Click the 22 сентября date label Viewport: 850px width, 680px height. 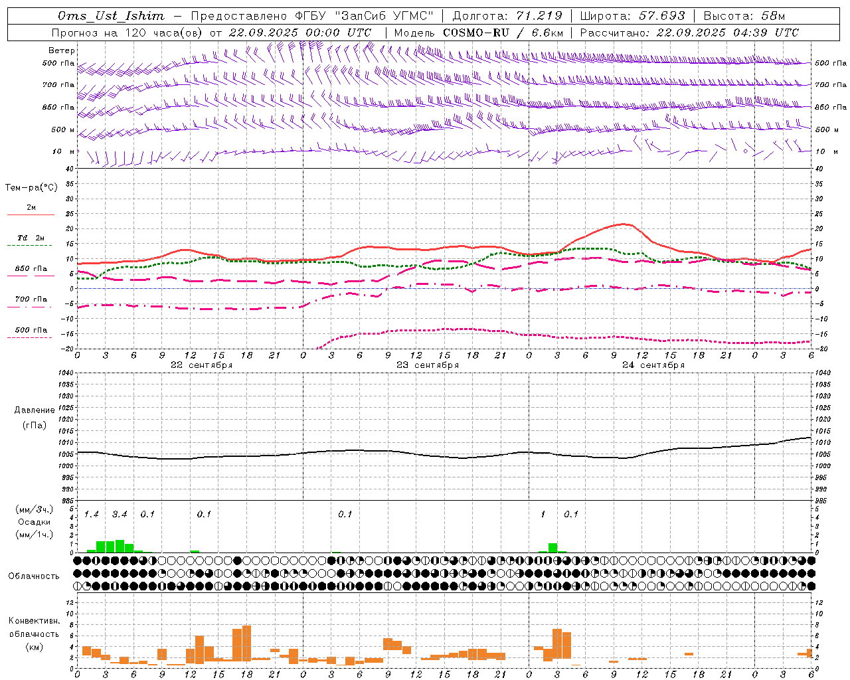[x=201, y=365]
